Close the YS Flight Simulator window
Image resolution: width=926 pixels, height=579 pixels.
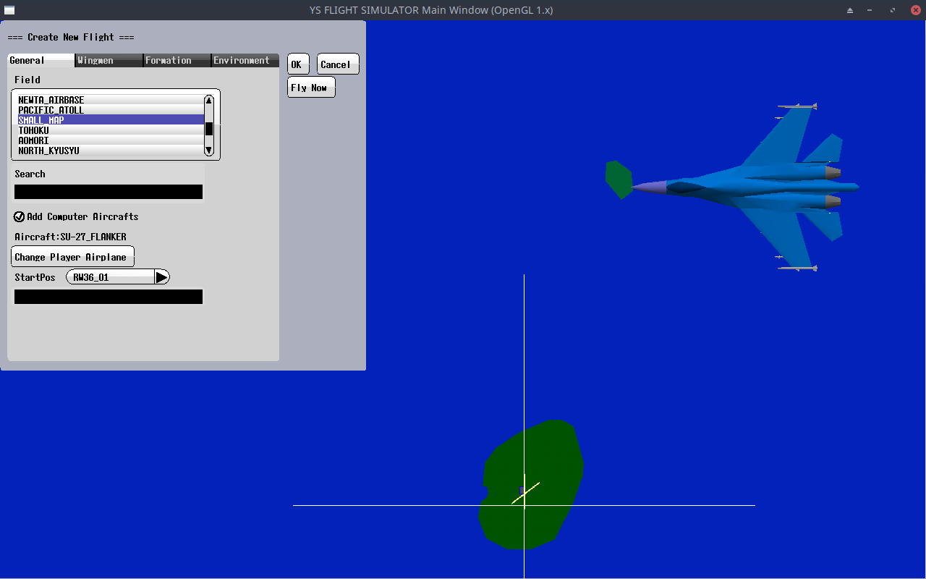(x=915, y=10)
